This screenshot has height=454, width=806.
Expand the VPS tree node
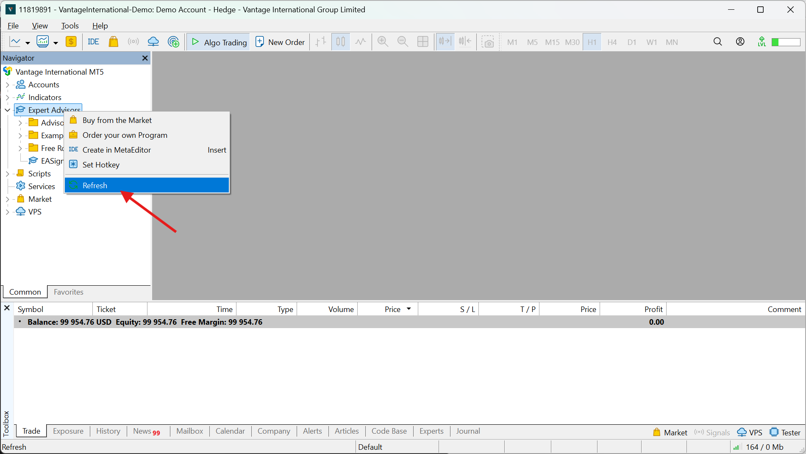click(x=7, y=212)
